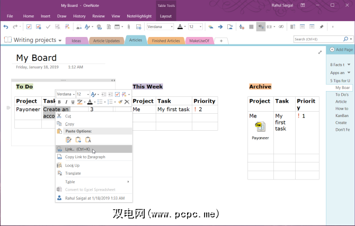Click the Search (Ctrl+E) input field
Image resolution: width=355 pixels, height=226 pixels.
(x=317, y=39)
